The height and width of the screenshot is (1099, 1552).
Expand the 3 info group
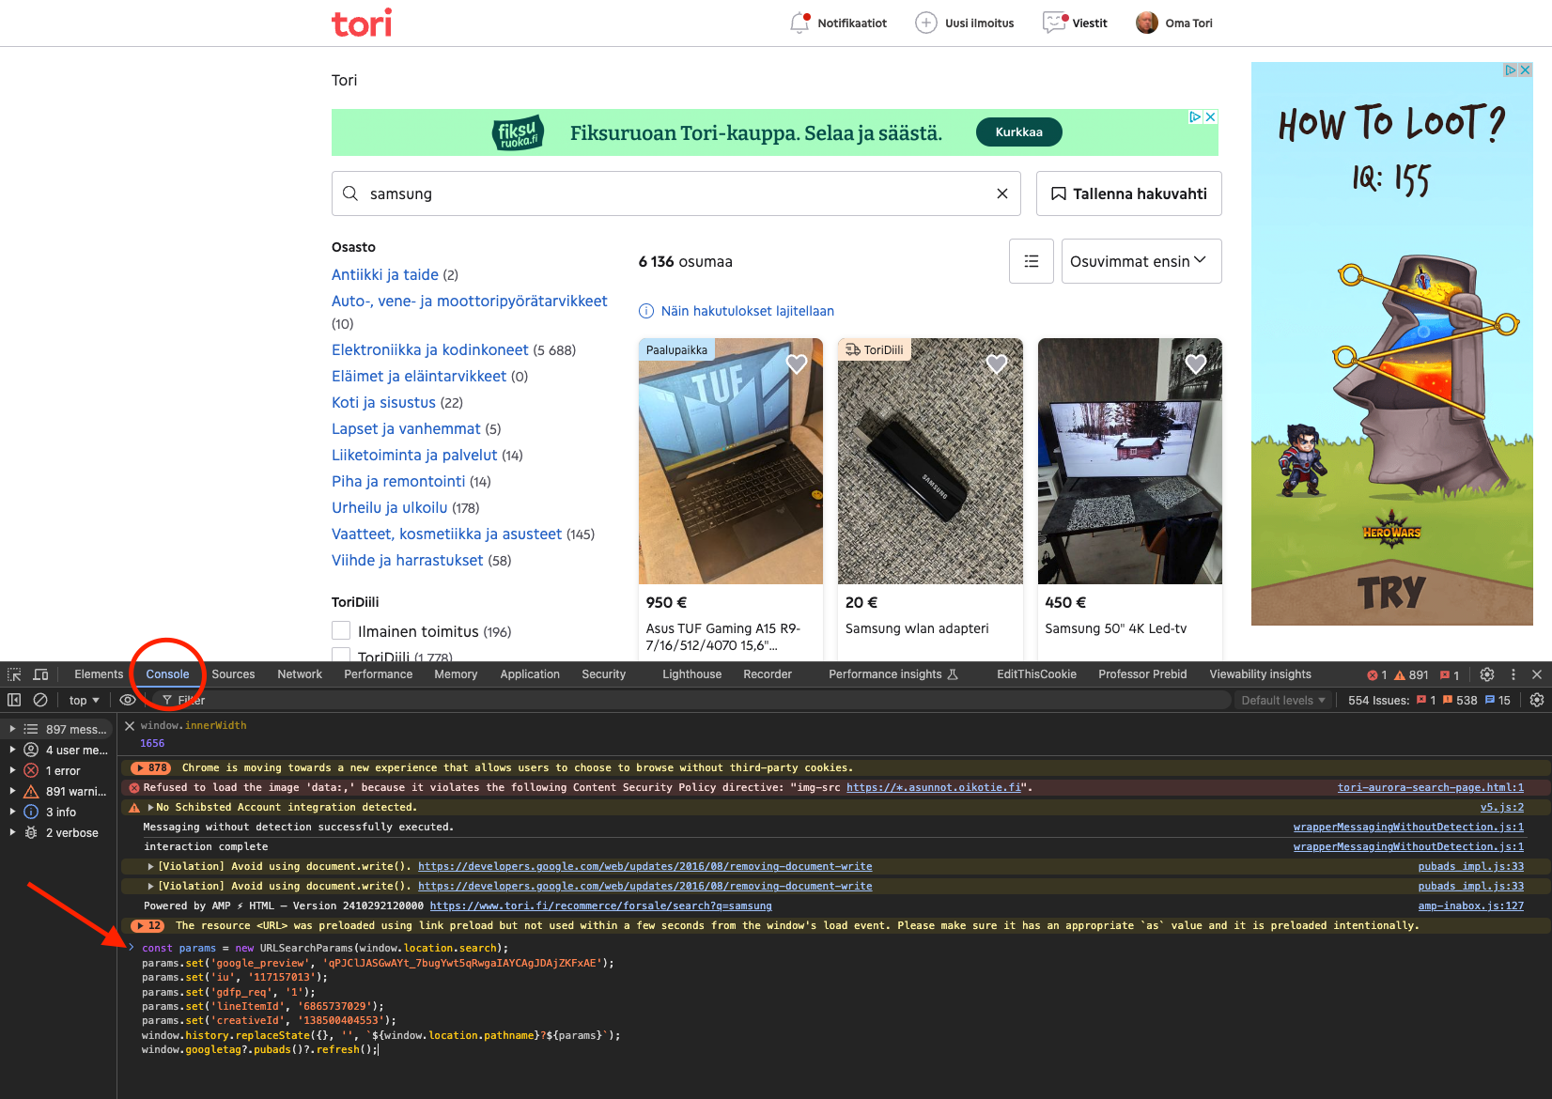(x=12, y=812)
